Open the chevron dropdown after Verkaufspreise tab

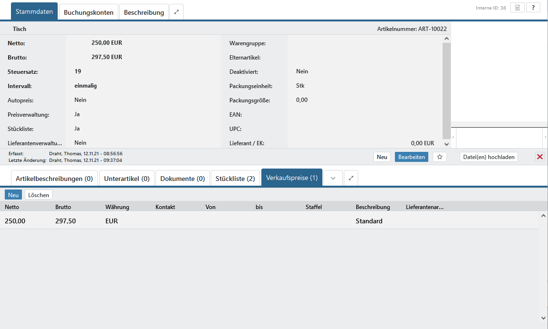(x=333, y=178)
